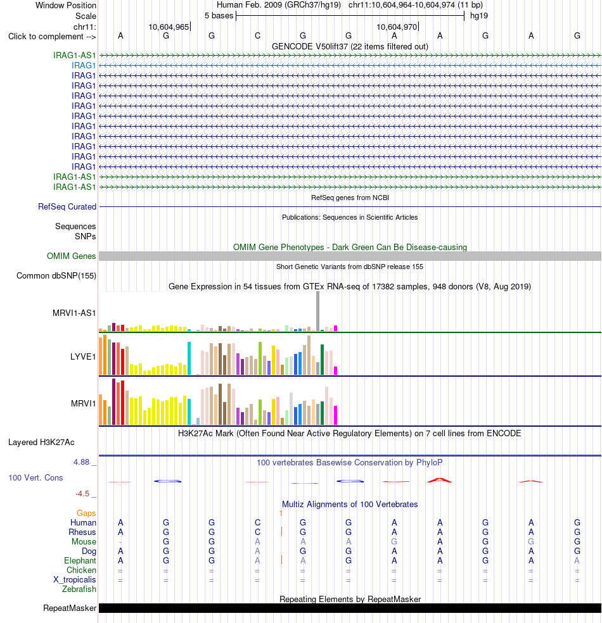The width and height of the screenshot is (602, 623).
Task: Click the Mouse species label
Action: (x=84, y=541)
